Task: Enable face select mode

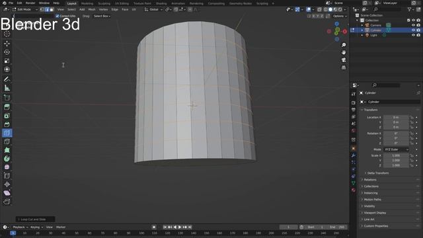Action: 52,9
